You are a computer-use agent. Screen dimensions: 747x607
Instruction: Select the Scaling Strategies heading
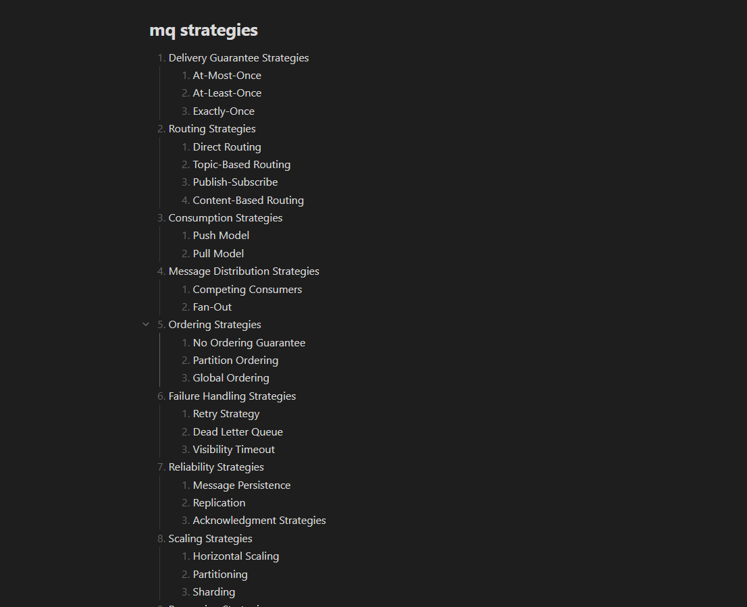(x=210, y=538)
